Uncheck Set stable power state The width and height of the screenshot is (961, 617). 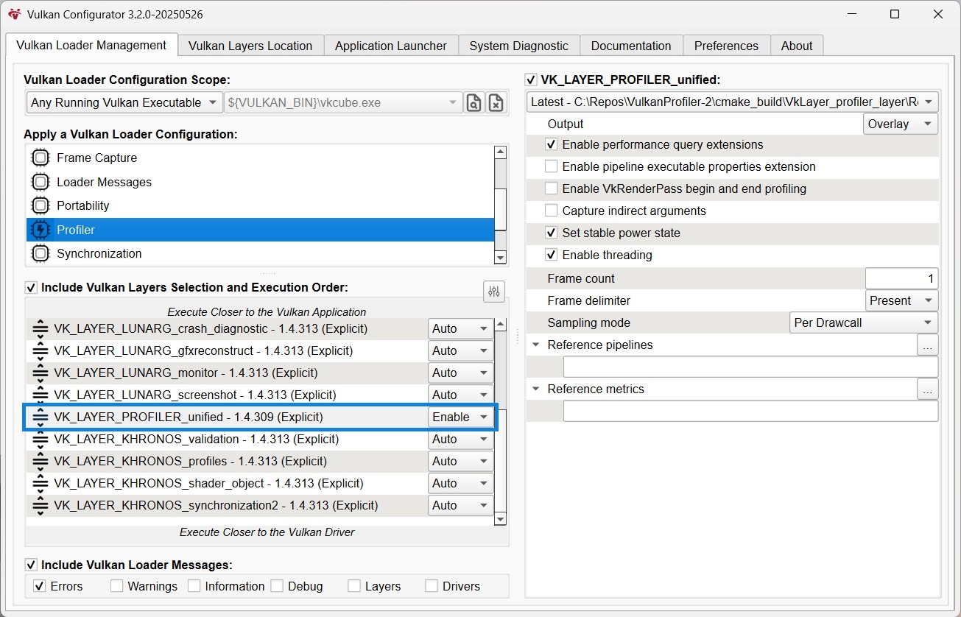(551, 232)
